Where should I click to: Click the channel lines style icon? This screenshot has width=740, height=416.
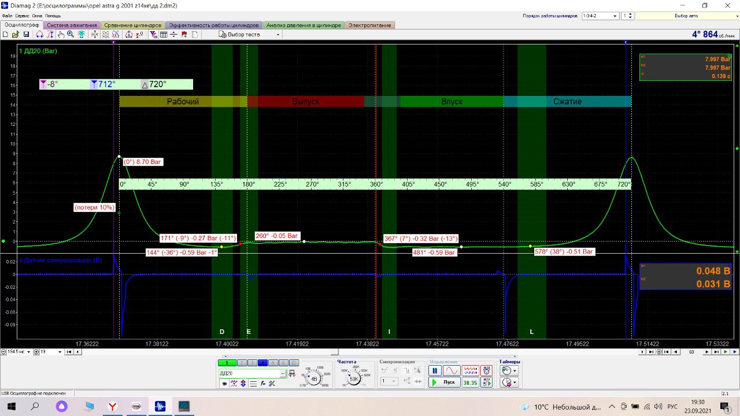tap(253, 383)
